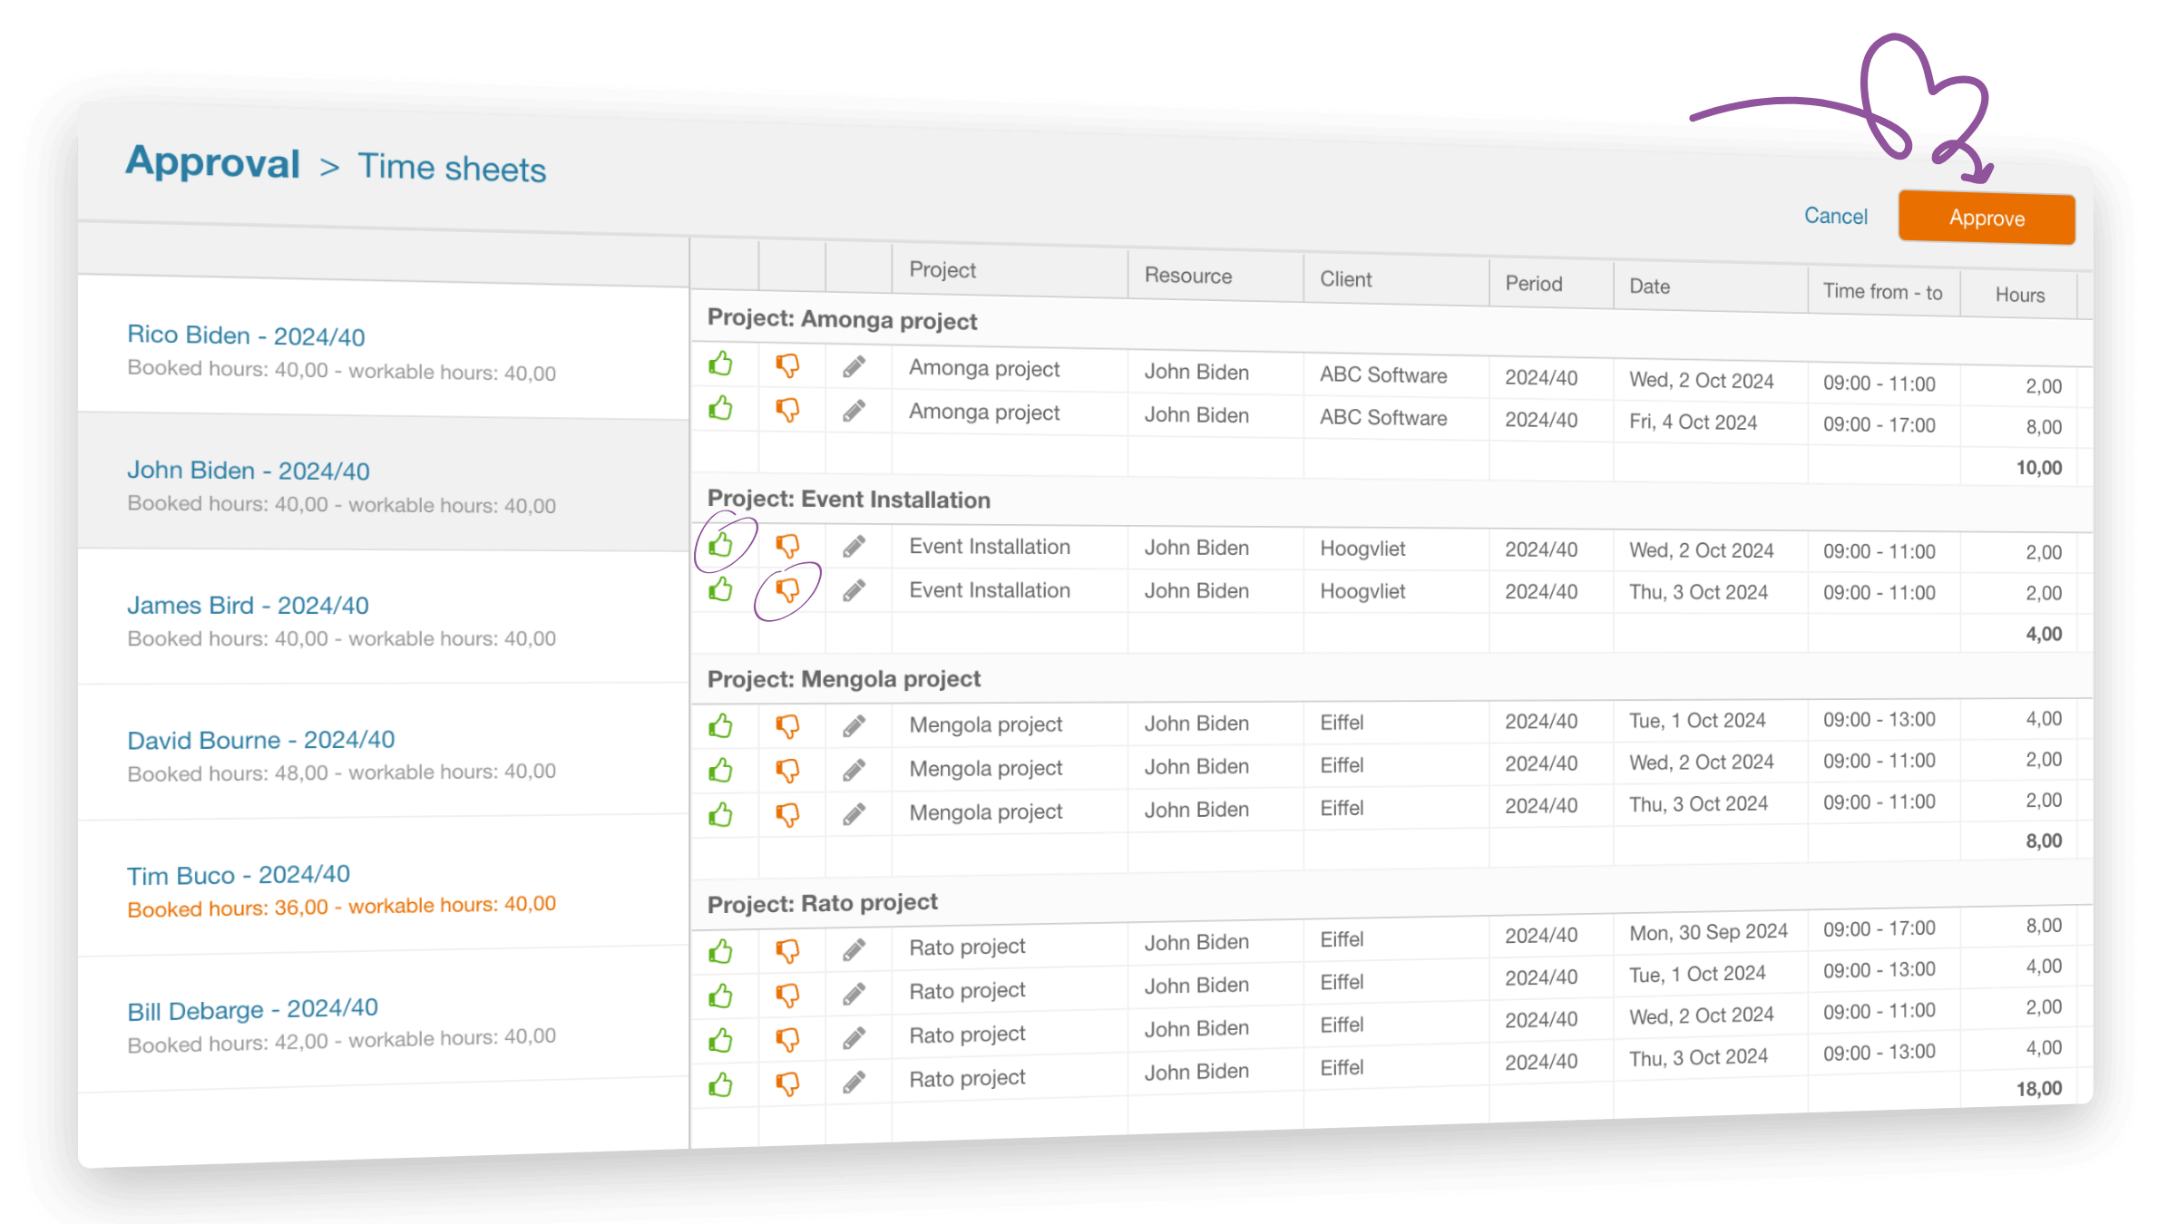The height and width of the screenshot is (1224, 2177).
Task: Approve Event Installation Thu 3 Oct entry
Action: [x=721, y=589]
